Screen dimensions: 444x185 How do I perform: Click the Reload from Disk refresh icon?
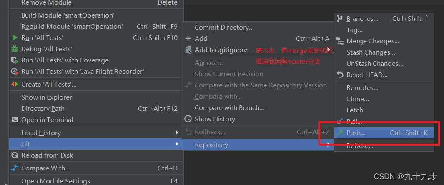point(15,155)
